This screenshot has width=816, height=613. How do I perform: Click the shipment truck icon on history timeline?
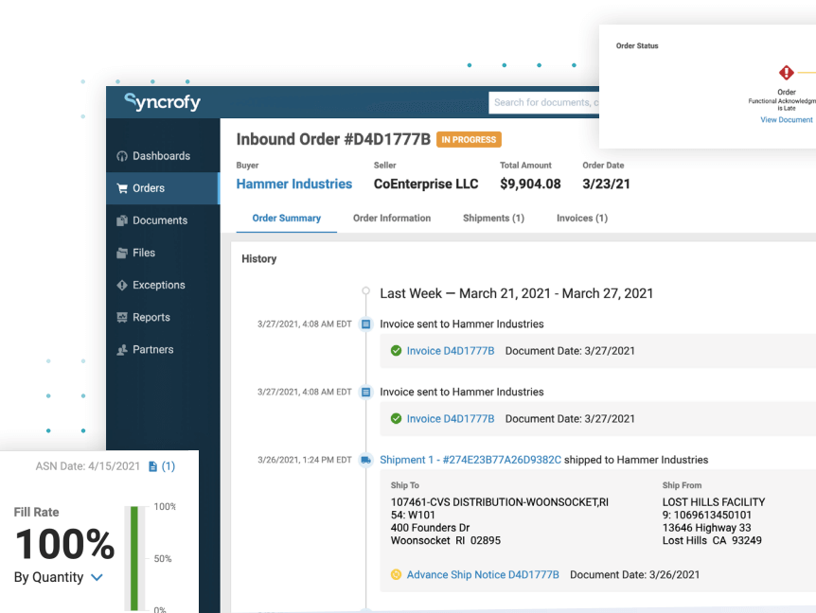point(365,460)
